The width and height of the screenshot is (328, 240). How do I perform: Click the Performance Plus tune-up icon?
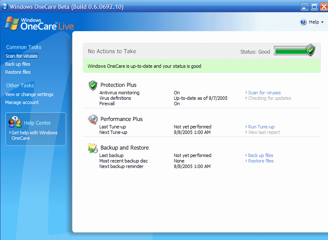coord(93,120)
